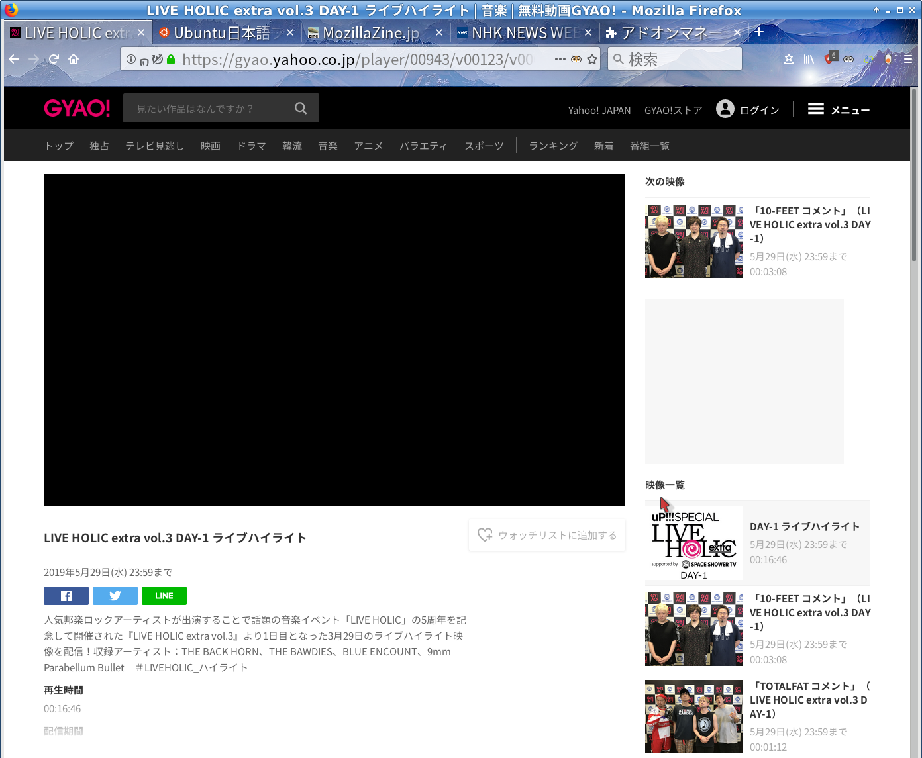The height and width of the screenshot is (758, 922).
Task: Click the ログイン link
Action: 760,110
